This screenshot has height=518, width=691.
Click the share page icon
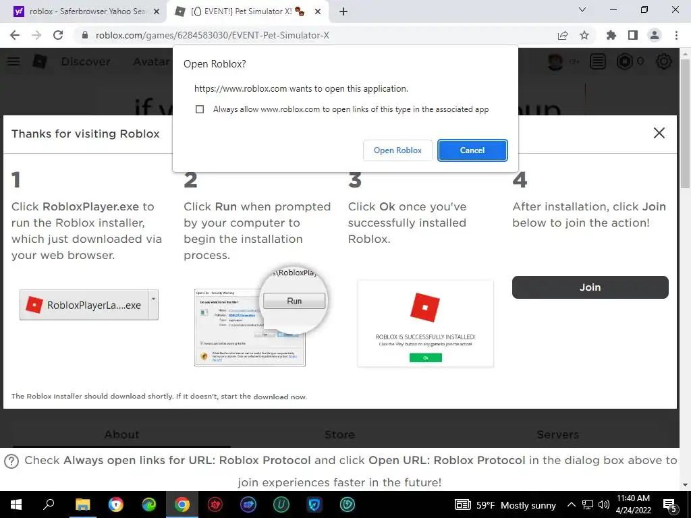(563, 35)
